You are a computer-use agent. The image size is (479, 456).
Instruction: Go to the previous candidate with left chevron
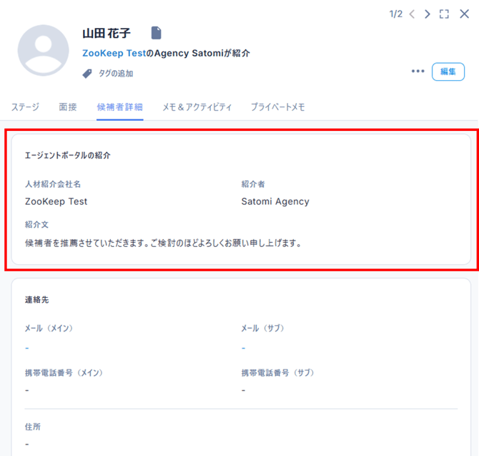point(412,14)
